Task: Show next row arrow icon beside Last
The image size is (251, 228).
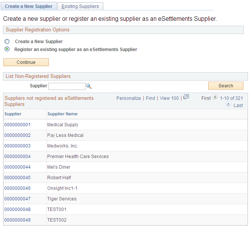Action: pyautogui.click(x=228, y=104)
